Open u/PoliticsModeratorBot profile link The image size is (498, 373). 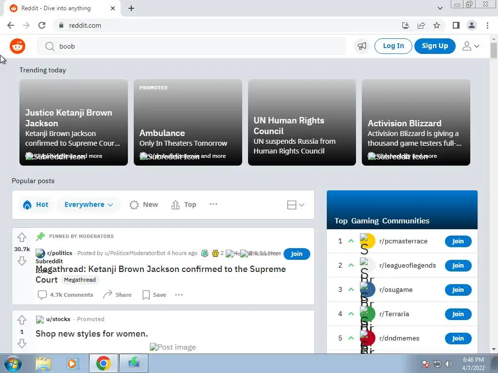pyautogui.click(x=135, y=253)
